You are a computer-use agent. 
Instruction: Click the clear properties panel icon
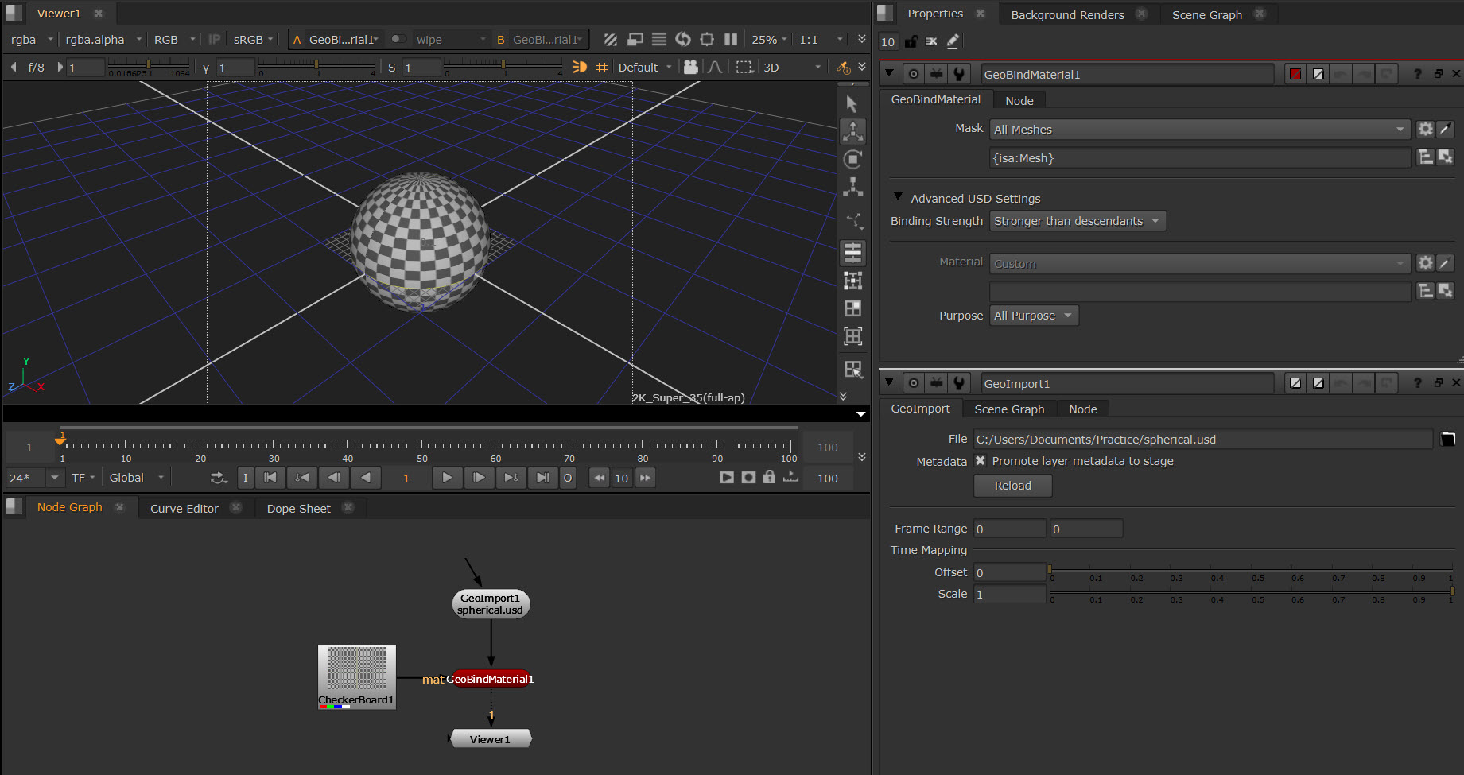[931, 41]
